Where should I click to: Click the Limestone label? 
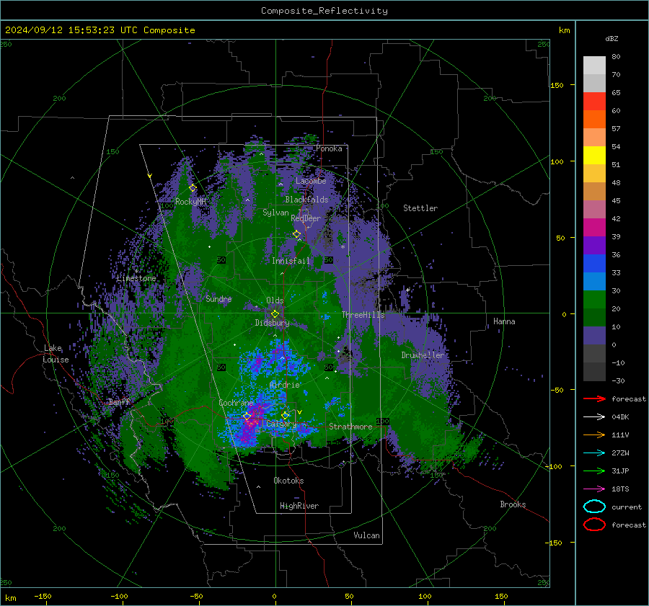136,278
